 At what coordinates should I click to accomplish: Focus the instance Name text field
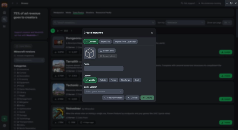point(104,68)
